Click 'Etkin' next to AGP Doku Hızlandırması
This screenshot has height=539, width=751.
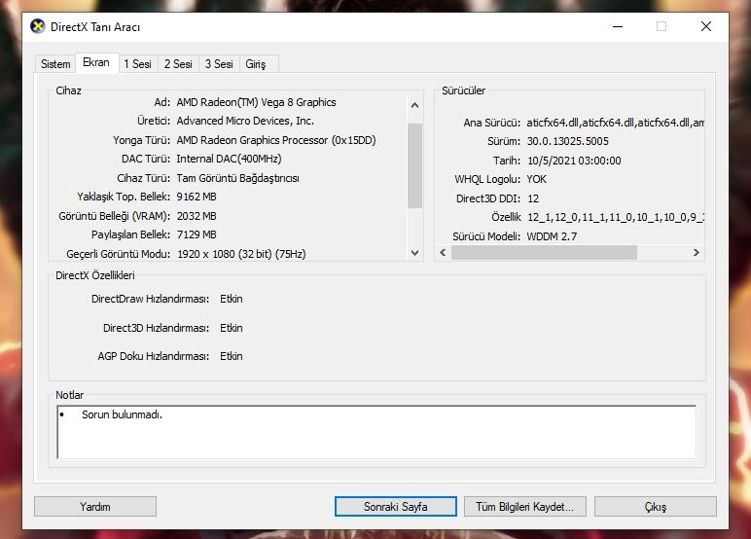tap(232, 356)
